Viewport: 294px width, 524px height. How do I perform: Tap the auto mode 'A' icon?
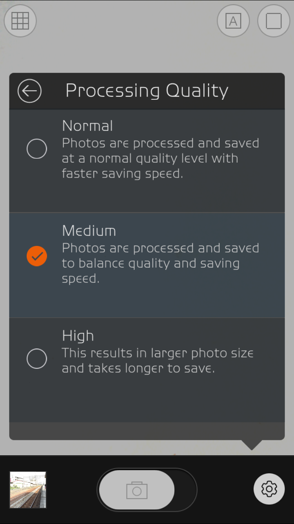[233, 21]
